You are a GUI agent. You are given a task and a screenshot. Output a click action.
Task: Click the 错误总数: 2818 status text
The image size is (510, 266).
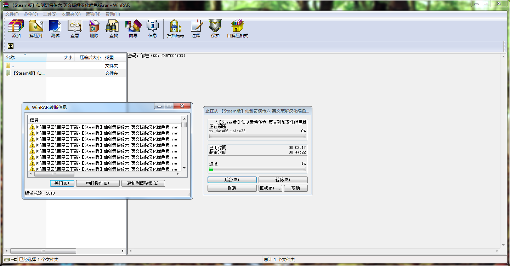point(40,193)
